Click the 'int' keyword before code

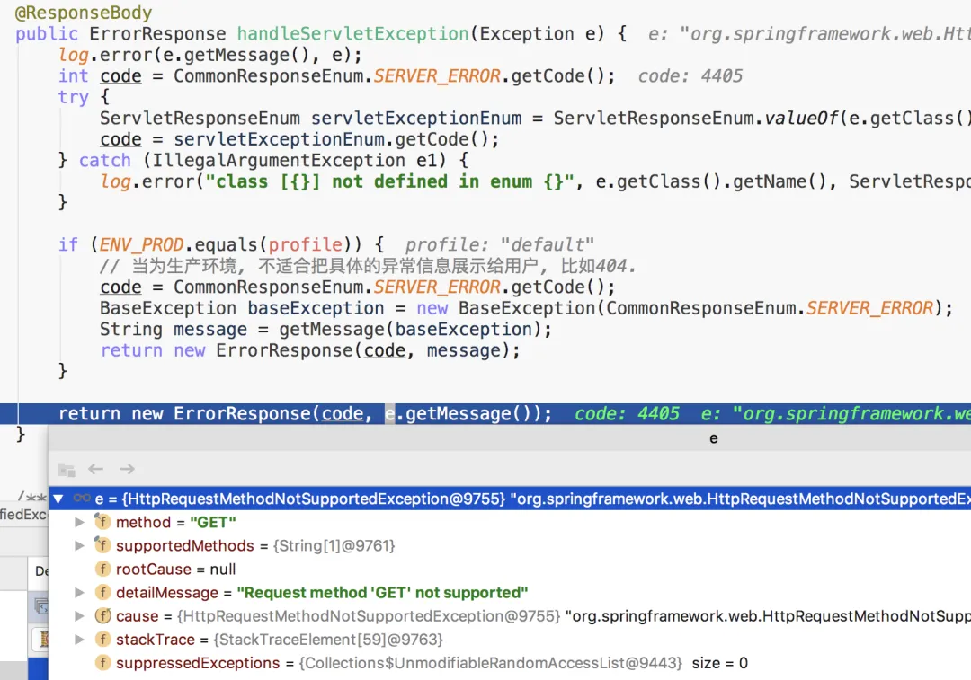[x=74, y=76]
